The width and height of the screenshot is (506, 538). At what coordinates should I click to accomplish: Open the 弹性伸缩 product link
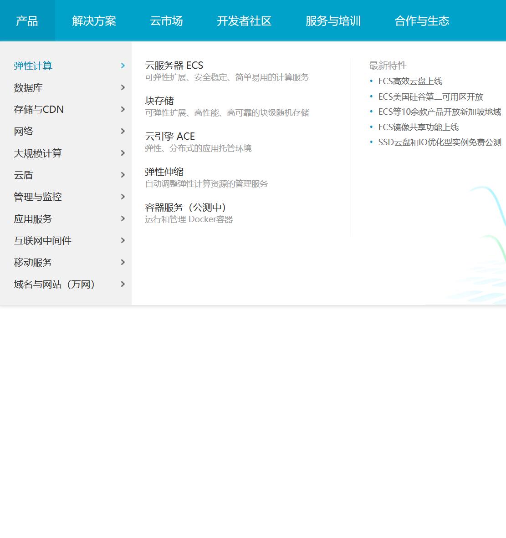(164, 172)
